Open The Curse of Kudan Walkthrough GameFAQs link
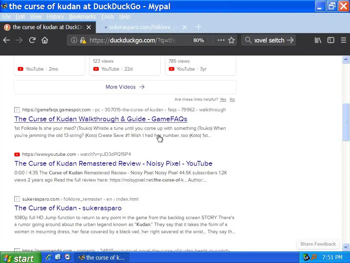Image resolution: width=350 pixels, height=263 pixels. [101, 119]
